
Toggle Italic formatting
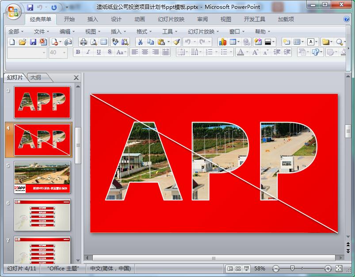tap(88, 52)
